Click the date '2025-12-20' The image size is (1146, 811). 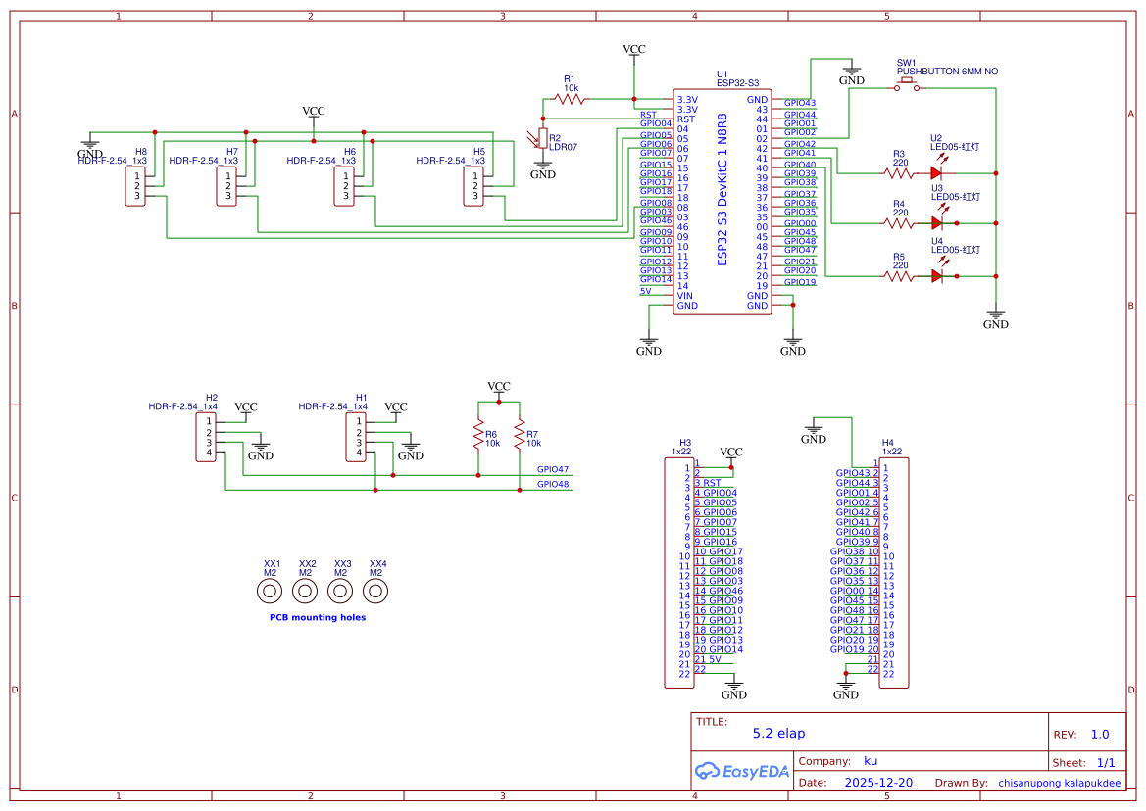point(878,783)
